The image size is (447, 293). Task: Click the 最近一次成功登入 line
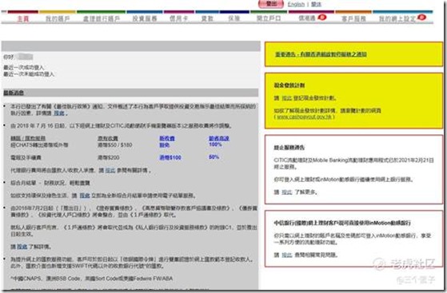[x=24, y=68]
